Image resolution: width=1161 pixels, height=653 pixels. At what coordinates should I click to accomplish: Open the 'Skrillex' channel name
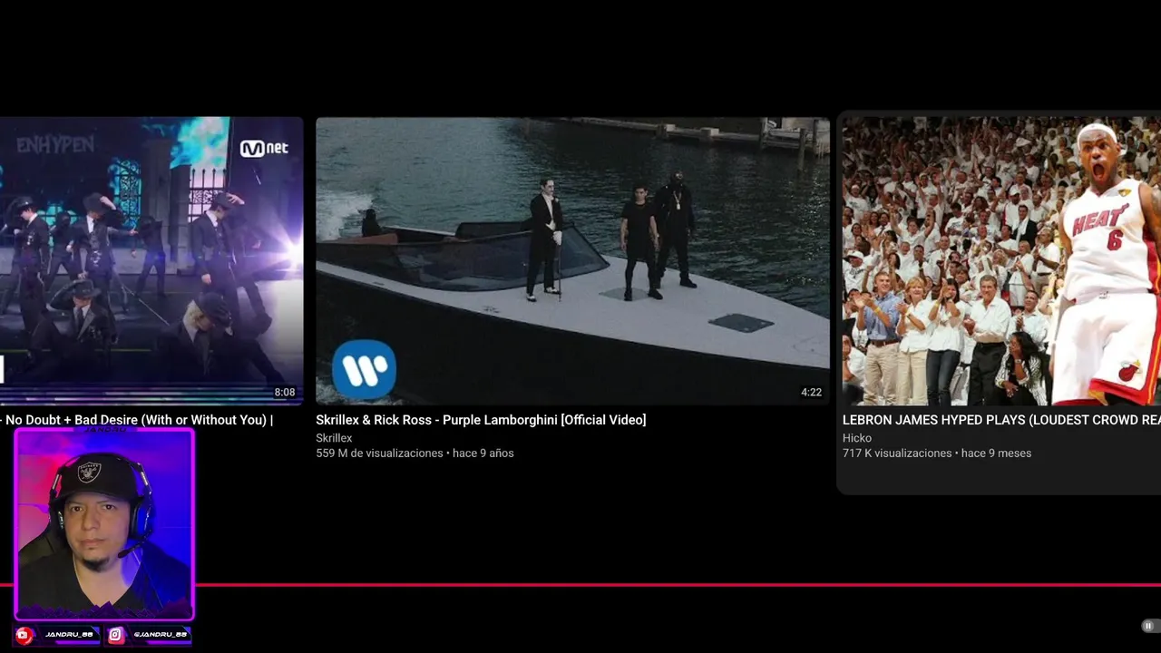pyautogui.click(x=334, y=438)
